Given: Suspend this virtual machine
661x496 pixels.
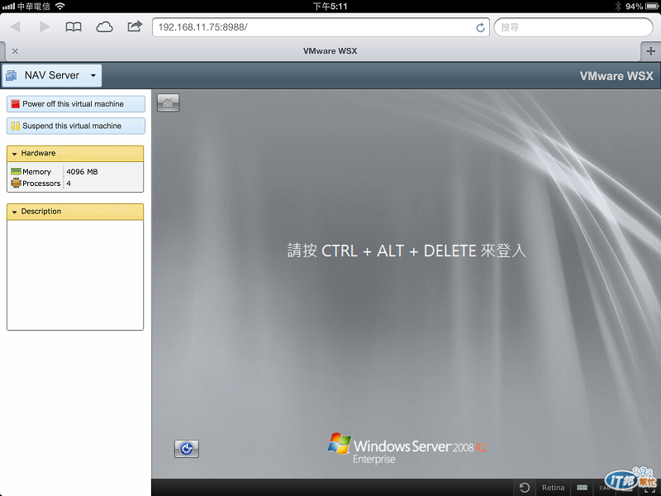Looking at the screenshot, I should coord(76,126).
